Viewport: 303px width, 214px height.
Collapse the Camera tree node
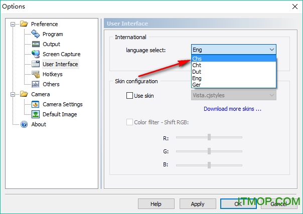13,94
